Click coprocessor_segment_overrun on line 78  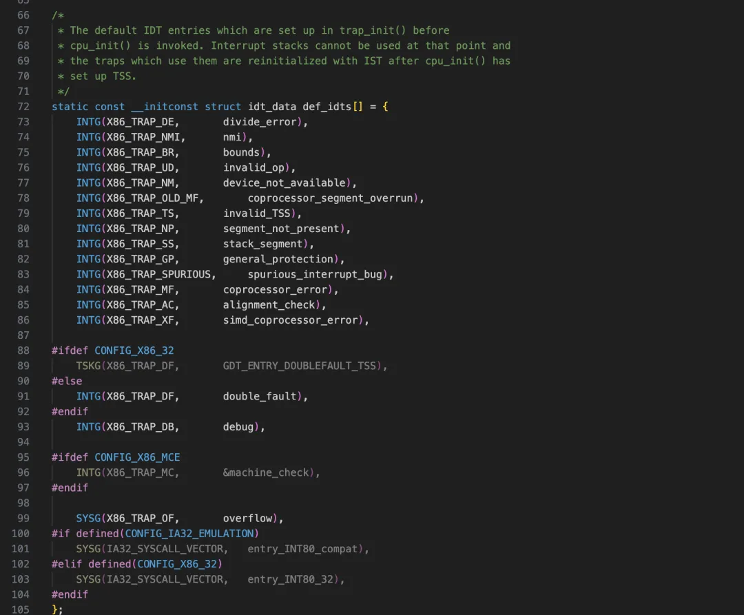coord(330,198)
